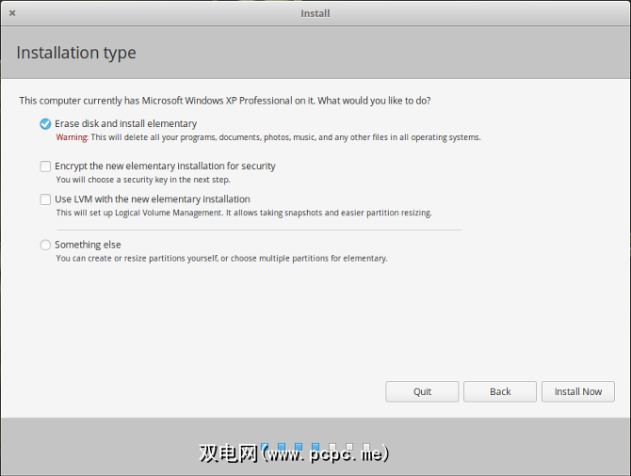Click 'You can create or resize partitions' text
This screenshot has height=476, width=631.
pos(221,258)
